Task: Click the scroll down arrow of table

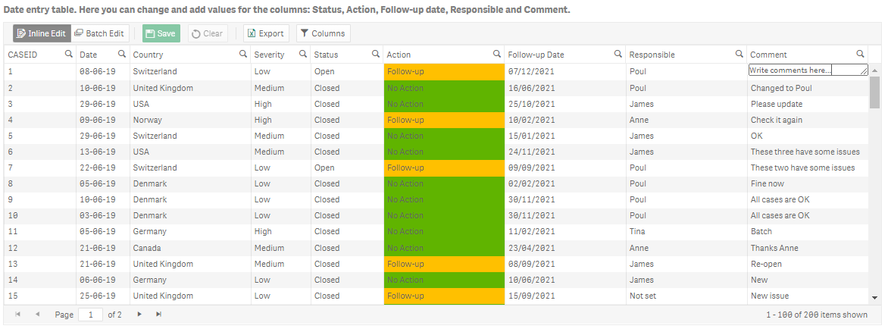Action: (874, 298)
